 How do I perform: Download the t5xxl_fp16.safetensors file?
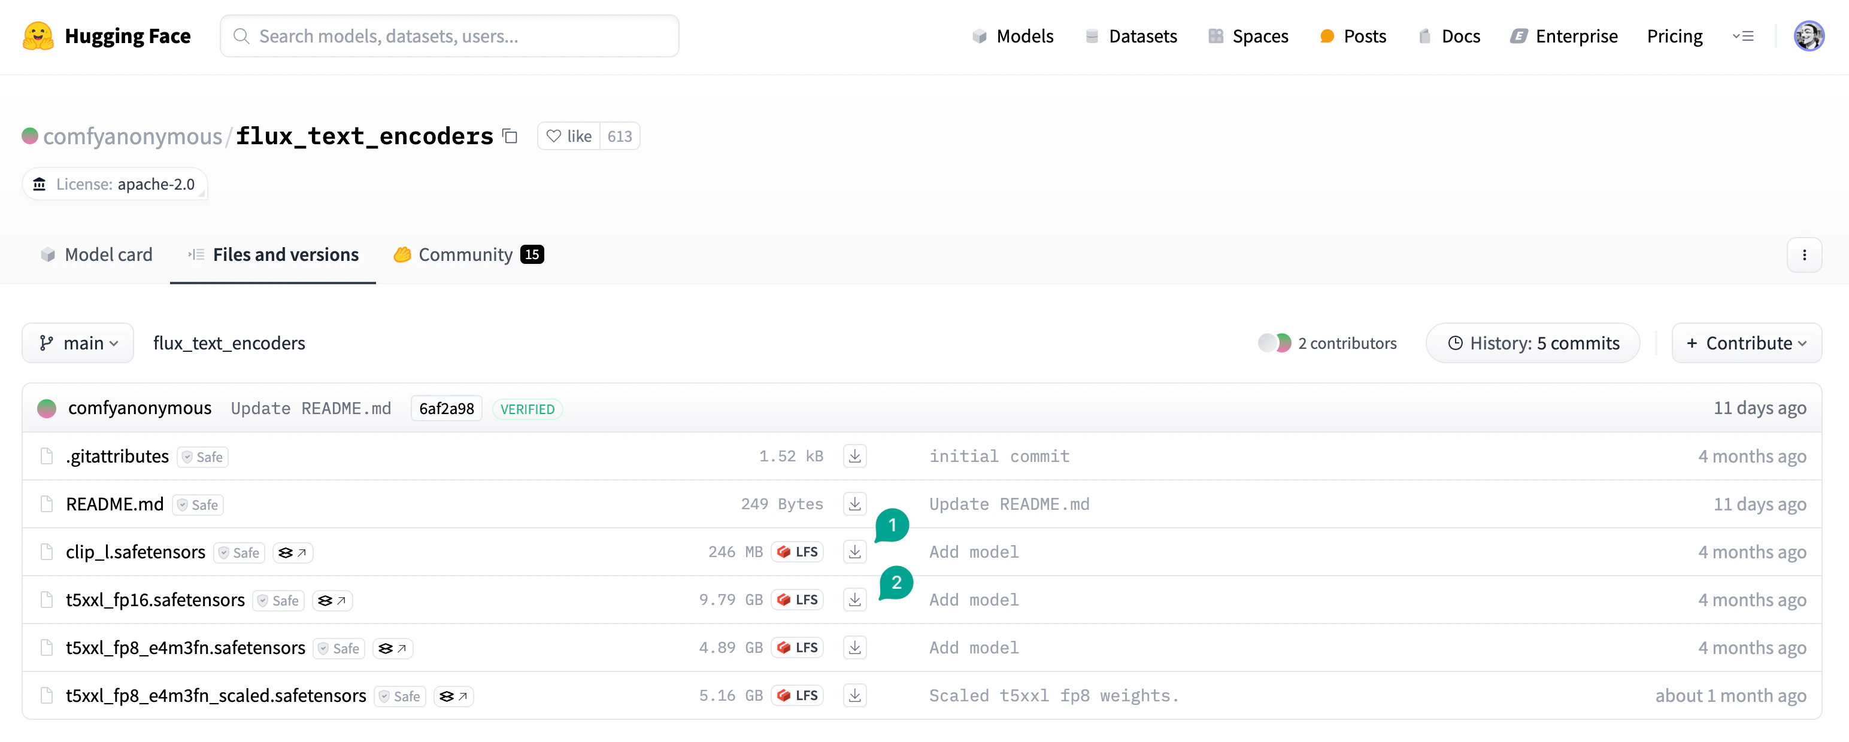click(x=854, y=600)
